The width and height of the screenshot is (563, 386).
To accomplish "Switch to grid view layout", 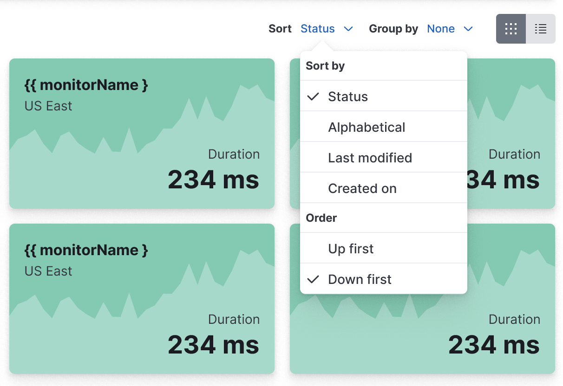I will pyautogui.click(x=511, y=29).
